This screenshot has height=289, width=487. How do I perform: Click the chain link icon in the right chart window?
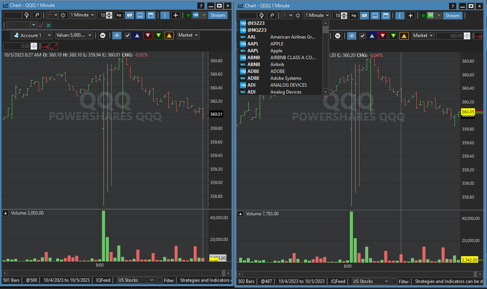pyautogui.click(x=272, y=16)
